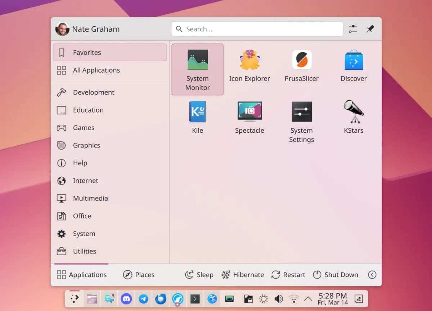
Task: Open Icon Explorer from favorites
Action: (249, 66)
